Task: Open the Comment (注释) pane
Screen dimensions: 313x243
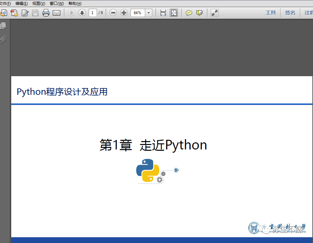Action: tap(309, 13)
